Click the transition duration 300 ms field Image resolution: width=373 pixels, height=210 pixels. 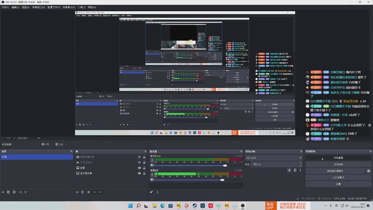click(275, 164)
